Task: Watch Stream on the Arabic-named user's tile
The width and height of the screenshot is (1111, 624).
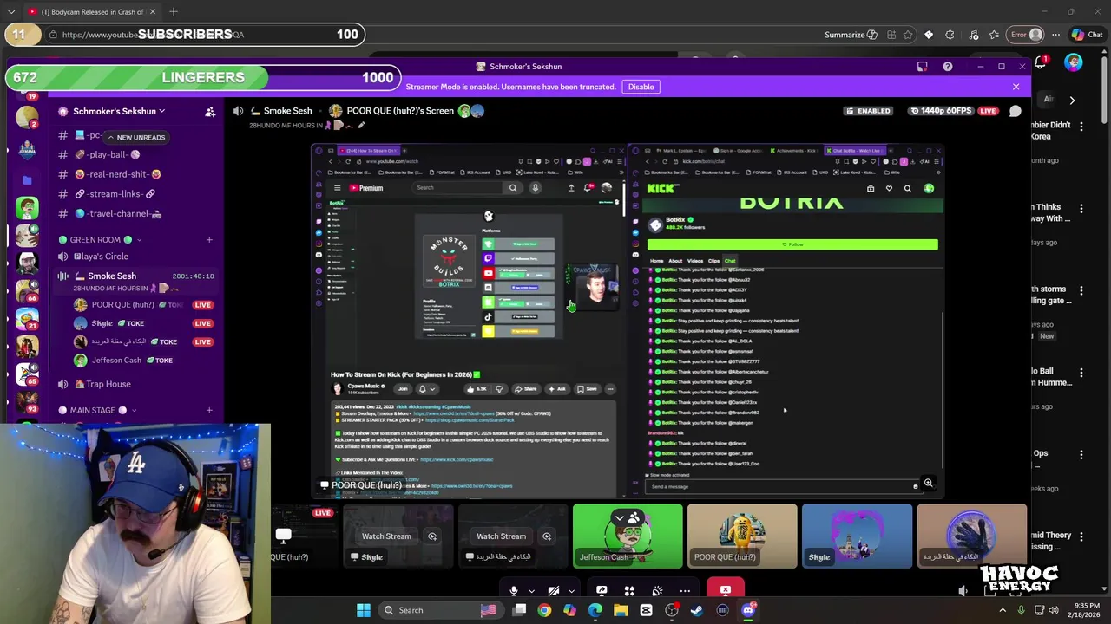Action: point(501,536)
